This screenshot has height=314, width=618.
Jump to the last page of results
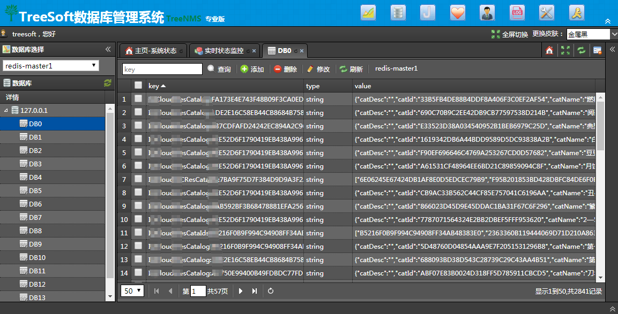[x=255, y=291]
